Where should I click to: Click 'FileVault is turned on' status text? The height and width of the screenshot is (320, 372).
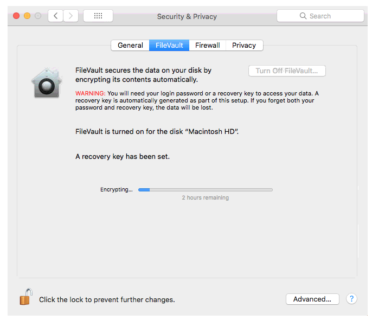[x=157, y=131]
